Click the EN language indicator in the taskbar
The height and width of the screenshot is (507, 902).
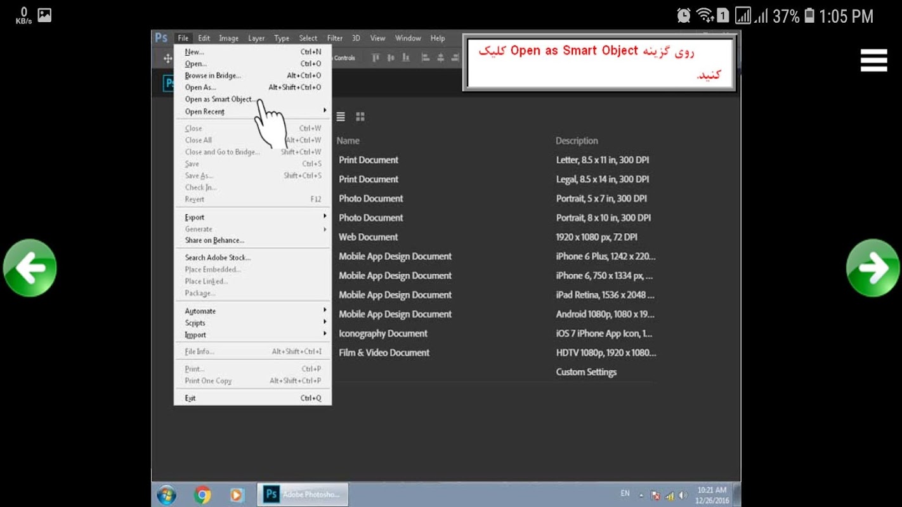[x=625, y=493]
